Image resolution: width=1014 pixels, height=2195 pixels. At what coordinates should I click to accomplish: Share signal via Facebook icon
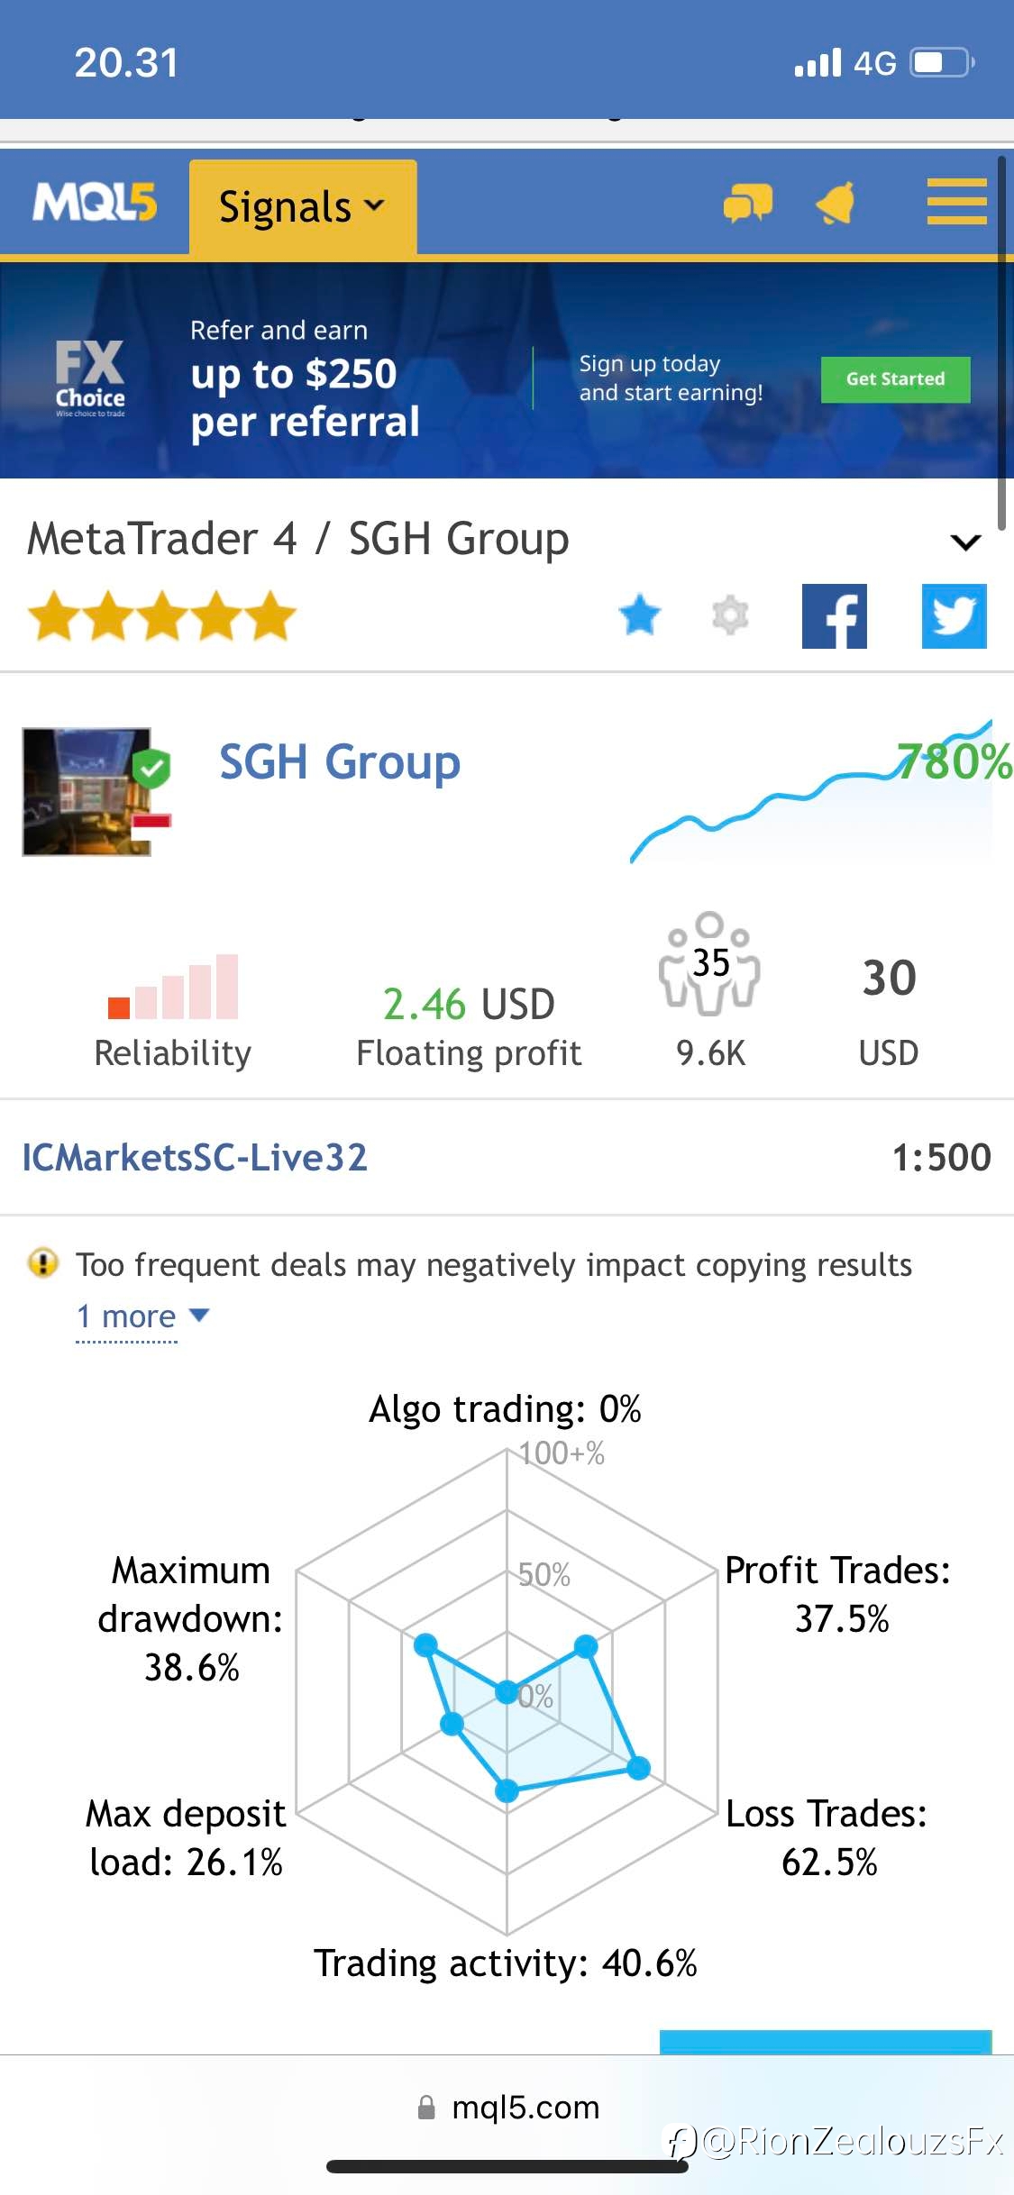[835, 616]
